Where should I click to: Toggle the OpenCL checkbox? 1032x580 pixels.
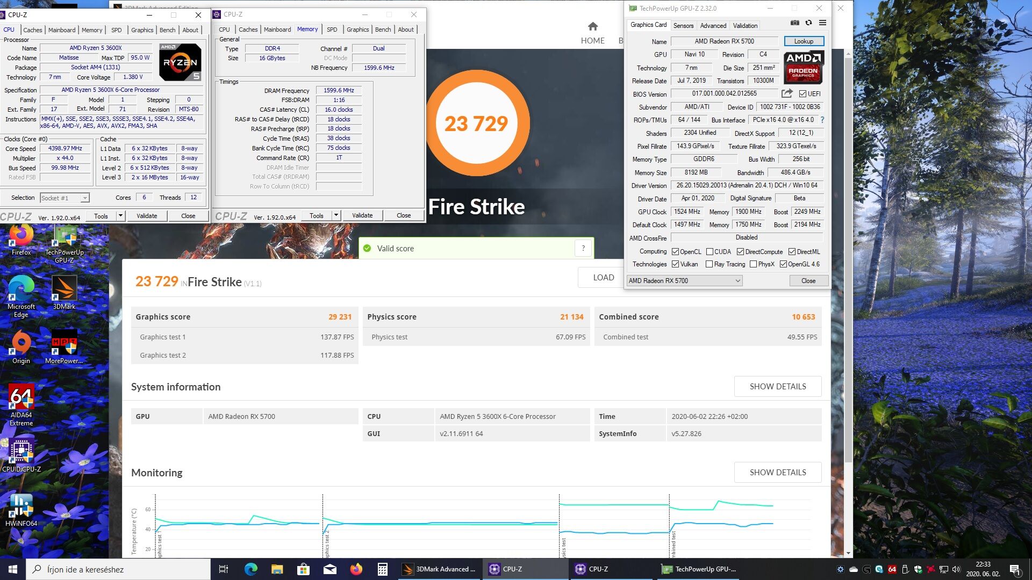pos(676,252)
